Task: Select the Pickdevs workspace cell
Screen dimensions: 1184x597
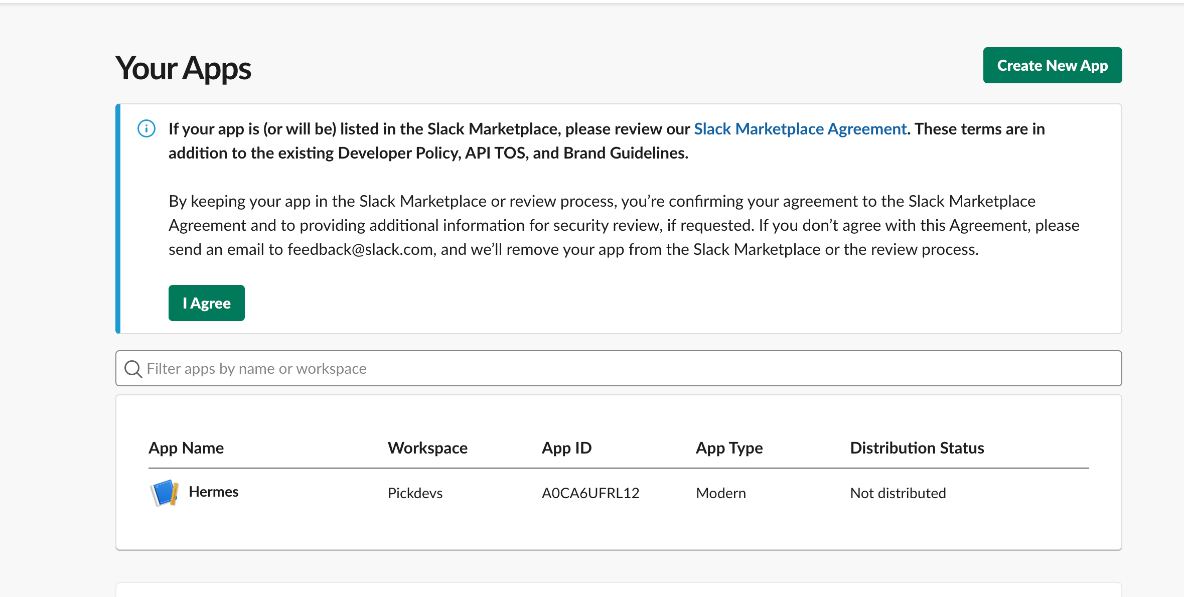Action: 415,493
